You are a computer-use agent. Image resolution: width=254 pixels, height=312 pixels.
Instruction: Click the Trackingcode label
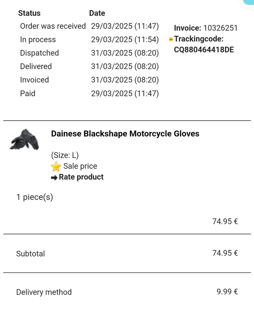tap(198, 39)
